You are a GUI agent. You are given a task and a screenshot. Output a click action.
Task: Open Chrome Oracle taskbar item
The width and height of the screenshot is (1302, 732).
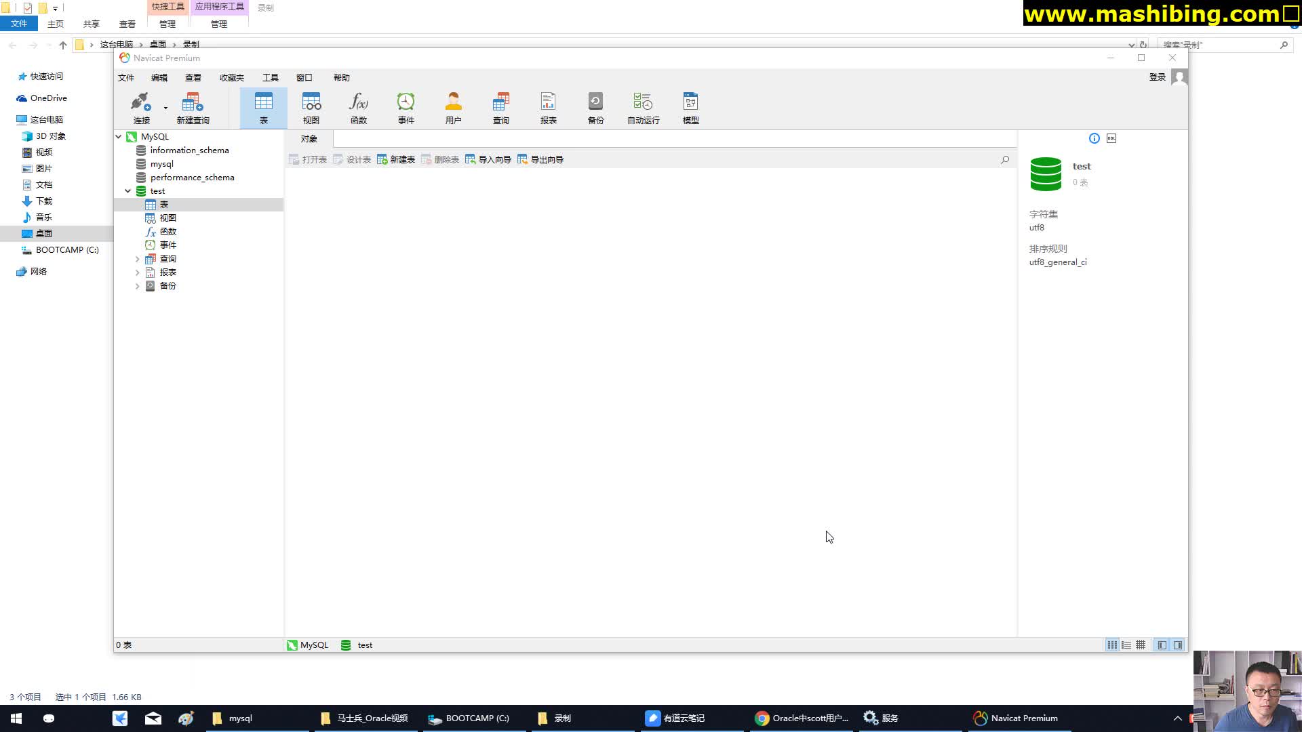point(802,718)
